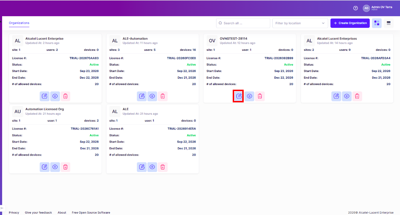Delete the ALE organization updated 21 hours ago
400x215 pixels.
point(163,167)
